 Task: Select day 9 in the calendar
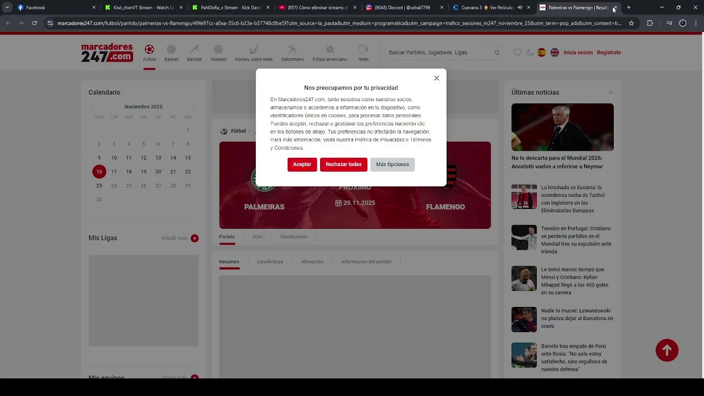[x=99, y=158]
